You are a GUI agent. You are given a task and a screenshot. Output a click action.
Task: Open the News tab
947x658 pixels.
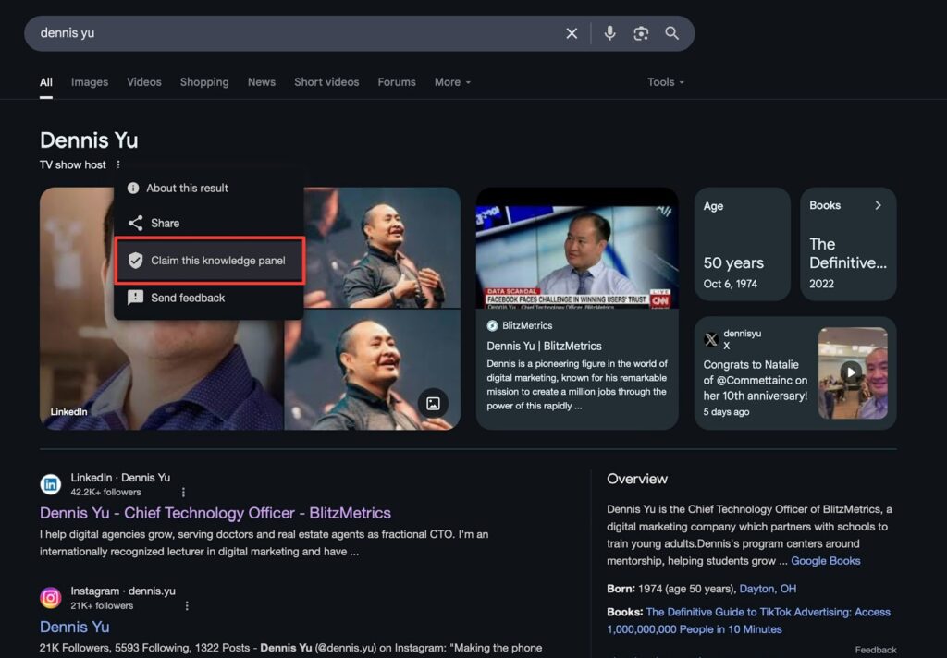pyautogui.click(x=262, y=82)
